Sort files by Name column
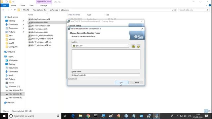This screenshot has width=212, height=119. pyautogui.click(x=30, y=15)
